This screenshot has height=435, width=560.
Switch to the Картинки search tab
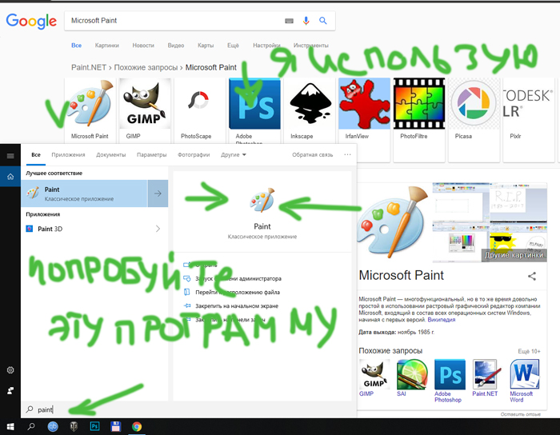106,46
